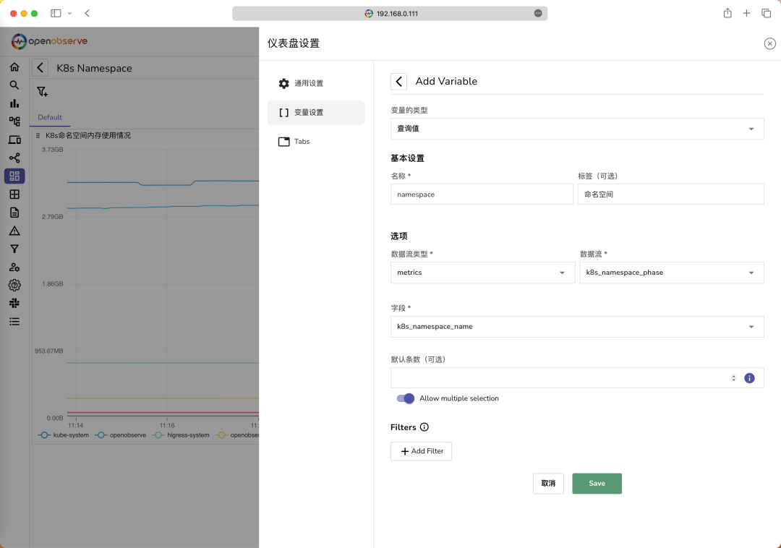781x548 pixels.
Task: Open the 数据流 dropdown showing k8s_namespace_phase
Action: [671, 273]
